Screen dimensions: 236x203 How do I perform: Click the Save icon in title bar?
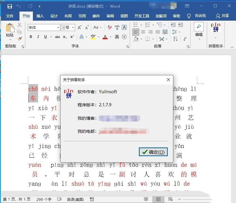10,6
